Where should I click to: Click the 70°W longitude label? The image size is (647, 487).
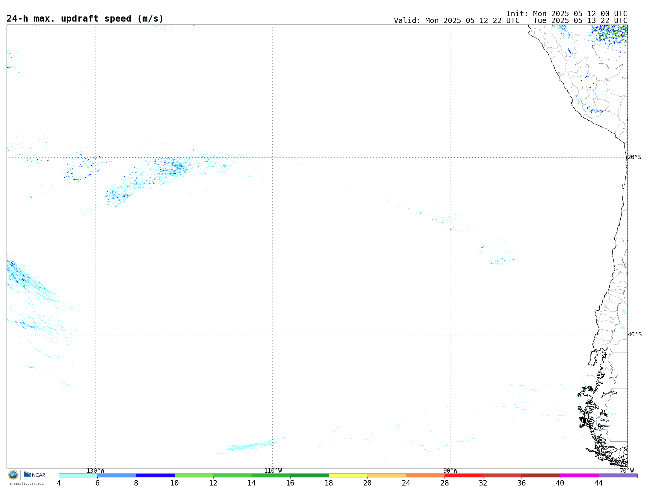[627, 471]
